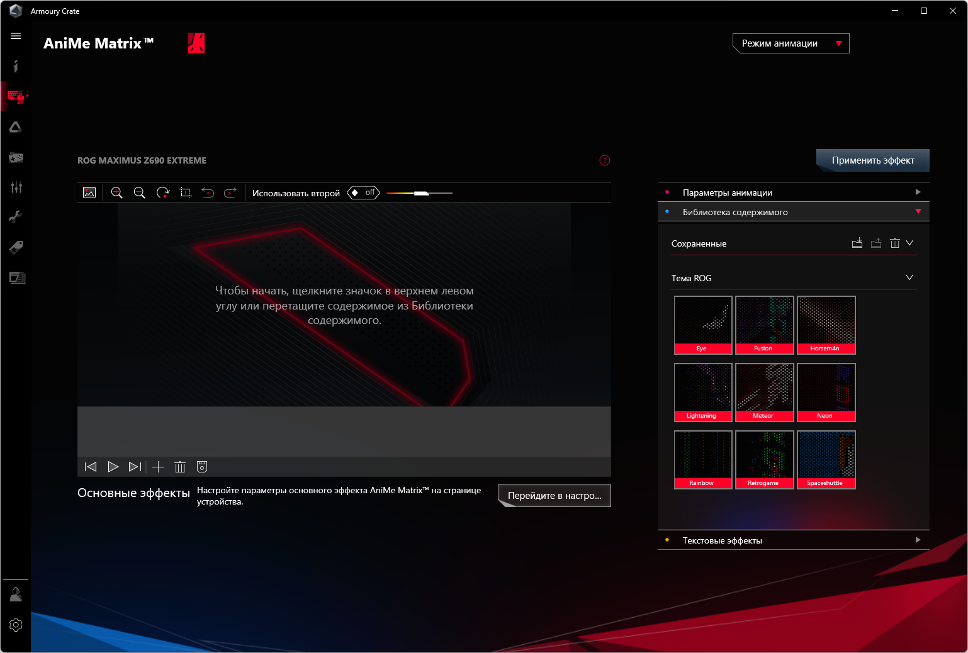
Task: Collapse the Сохраненные list chevron
Action: point(909,243)
